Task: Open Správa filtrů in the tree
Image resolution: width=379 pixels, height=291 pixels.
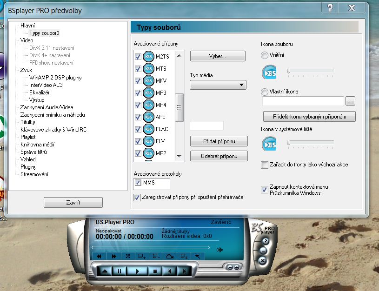Action: point(33,152)
